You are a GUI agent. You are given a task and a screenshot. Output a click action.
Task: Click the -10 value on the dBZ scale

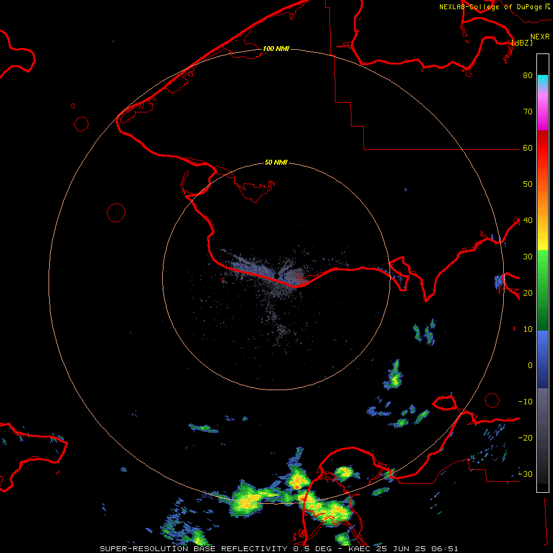pyautogui.click(x=525, y=401)
